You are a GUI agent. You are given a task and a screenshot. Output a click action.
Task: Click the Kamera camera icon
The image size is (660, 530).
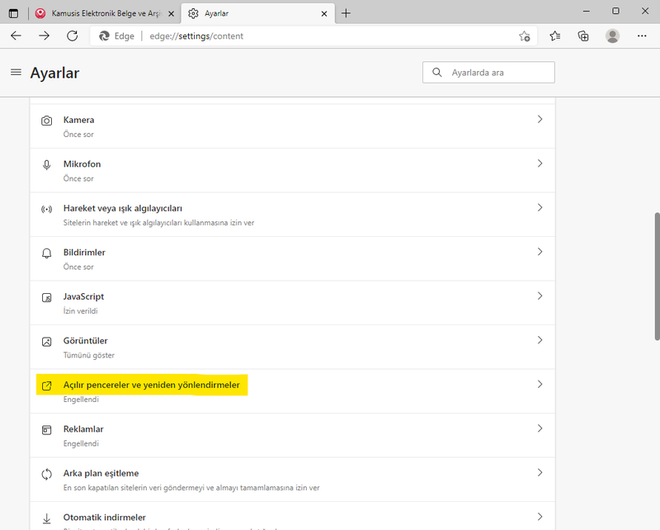(46, 120)
